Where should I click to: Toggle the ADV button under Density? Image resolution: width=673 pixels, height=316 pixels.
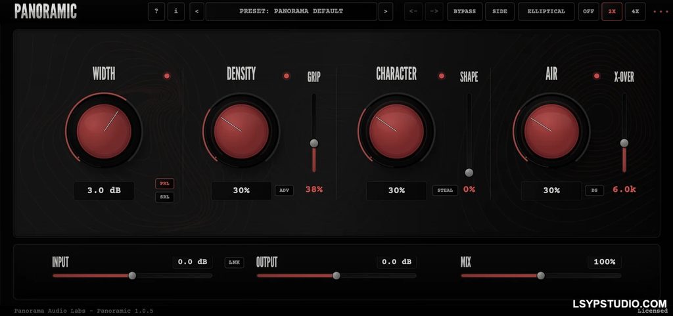point(284,191)
